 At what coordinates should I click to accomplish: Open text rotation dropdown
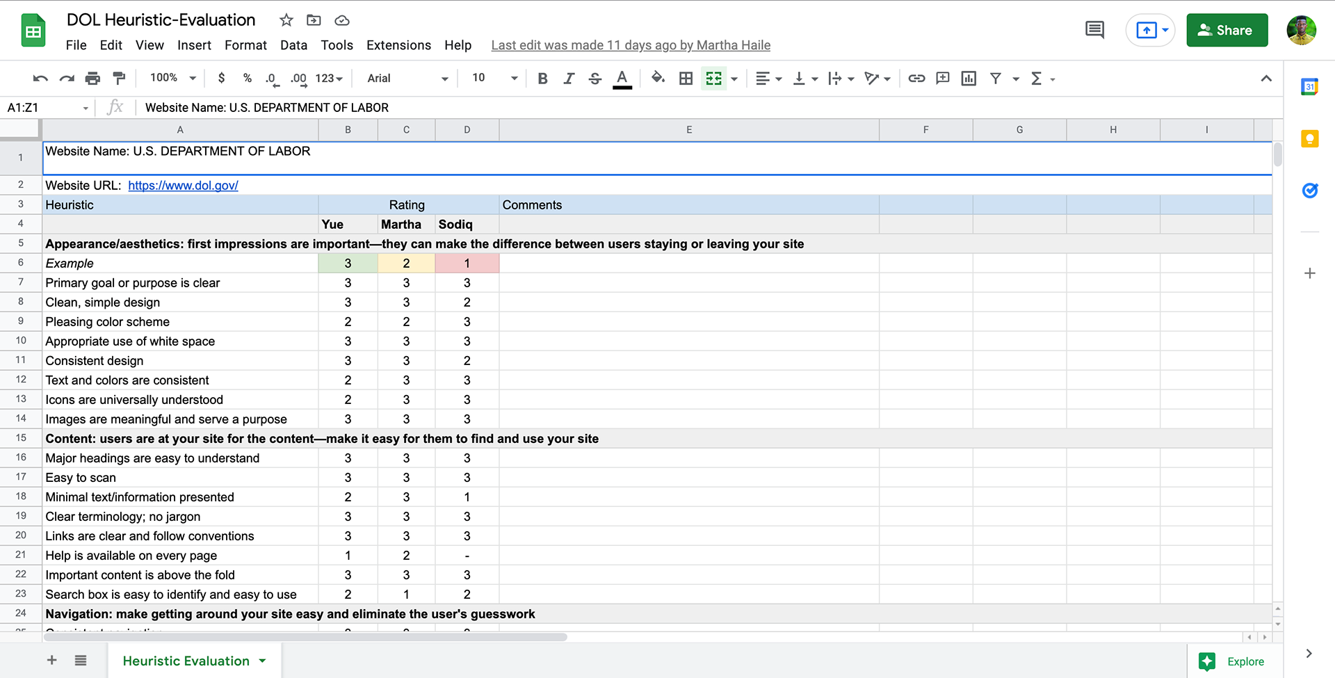877,79
